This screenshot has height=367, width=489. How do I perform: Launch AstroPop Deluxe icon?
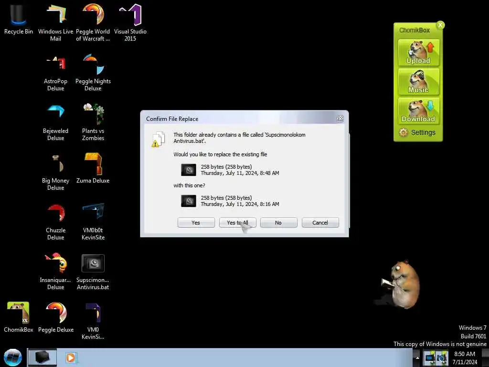pyautogui.click(x=55, y=73)
